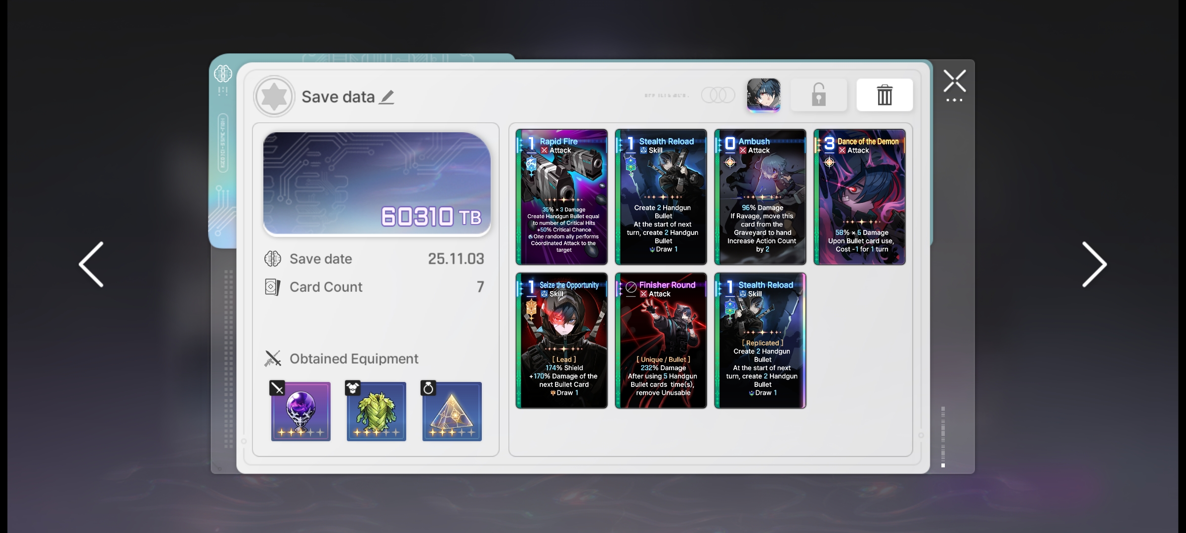Select the Ambush attack card
1186x533 pixels.
click(760, 197)
